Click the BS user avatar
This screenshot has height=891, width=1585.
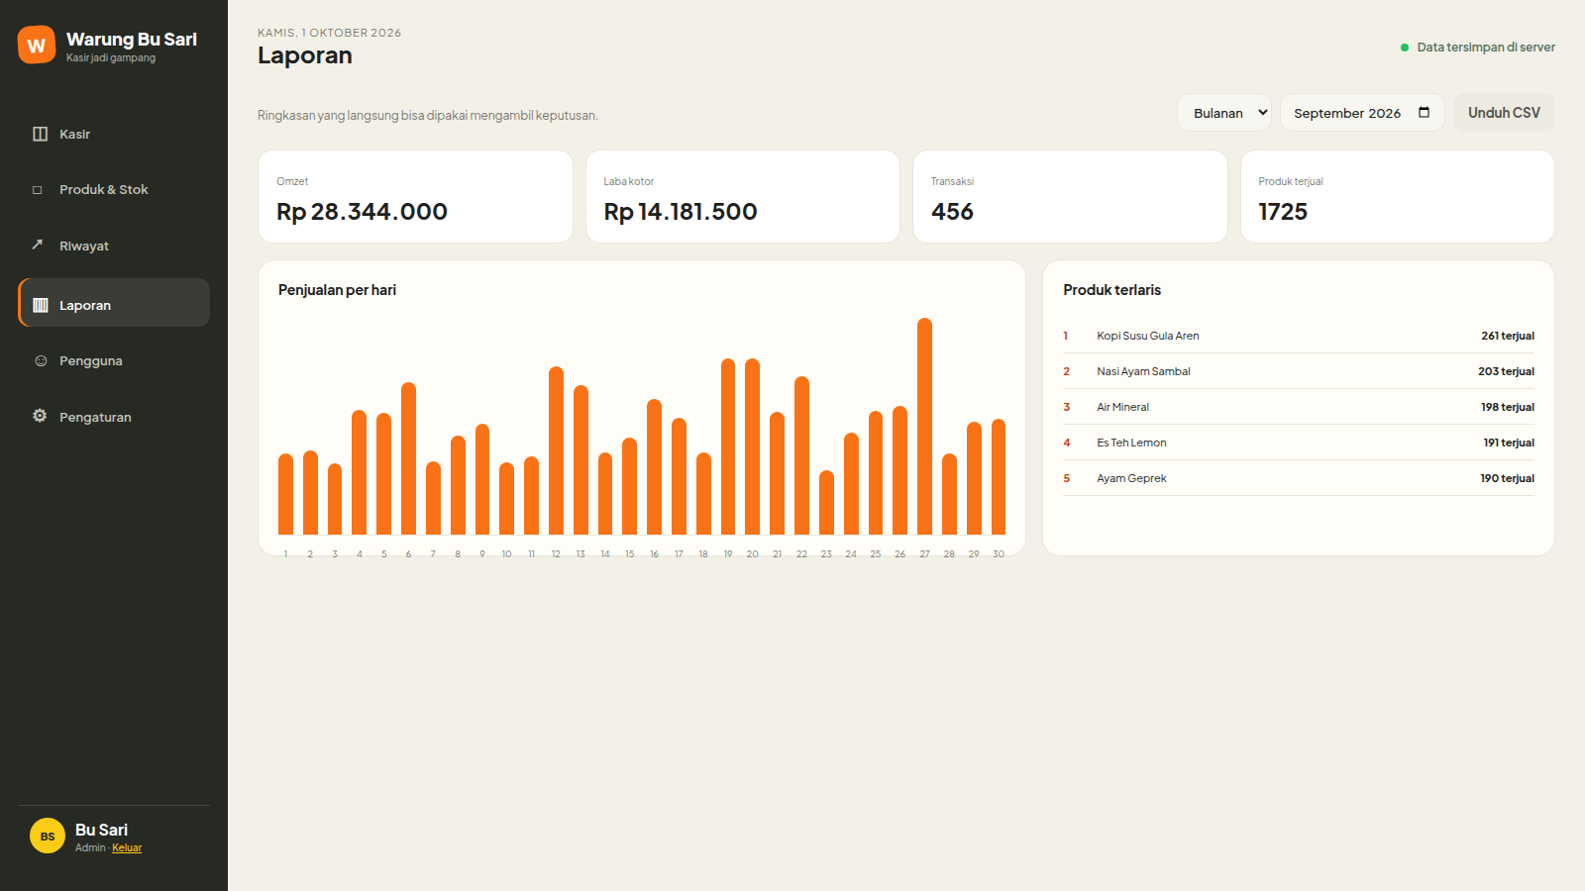[x=48, y=837]
